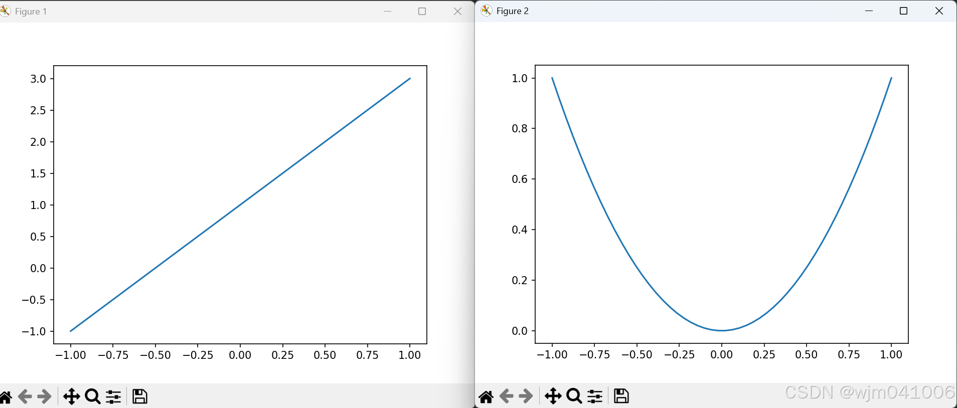Click x-axis label 1.00 in Figure 1
The image size is (957, 408).
pyautogui.click(x=410, y=355)
